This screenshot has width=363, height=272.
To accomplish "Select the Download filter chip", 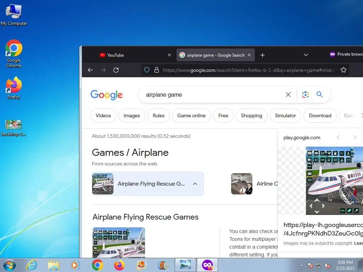I will point(320,115).
